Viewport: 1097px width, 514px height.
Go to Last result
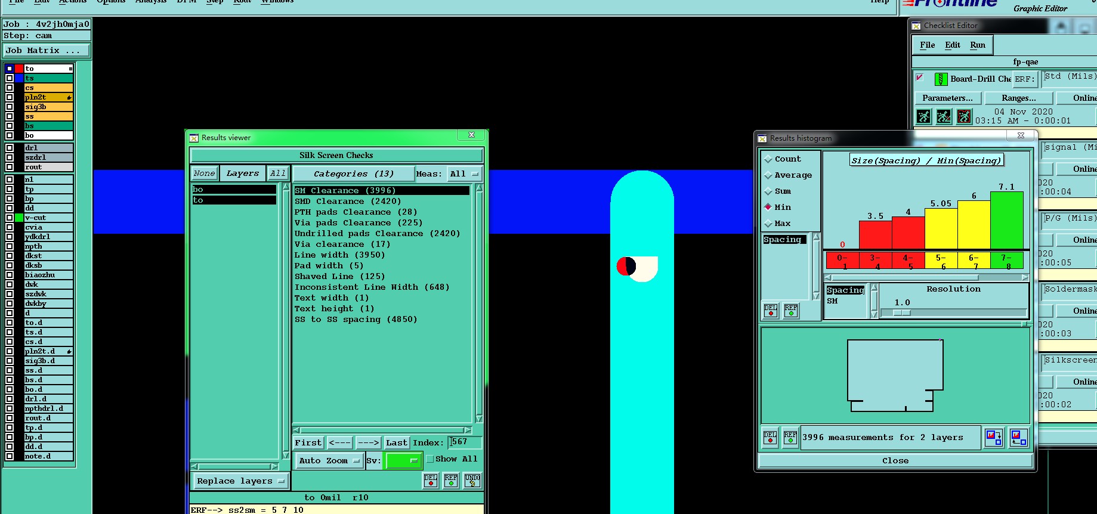click(397, 443)
